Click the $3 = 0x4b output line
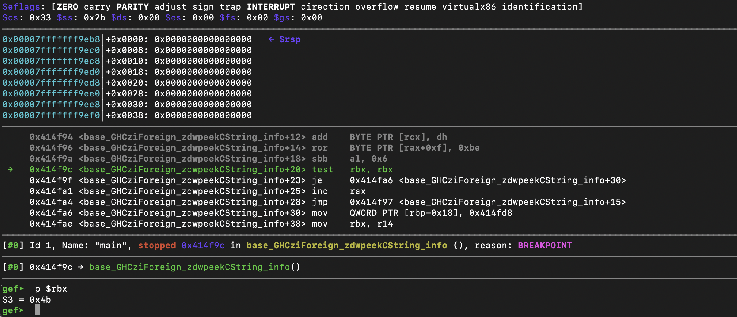737x317 pixels. point(27,300)
